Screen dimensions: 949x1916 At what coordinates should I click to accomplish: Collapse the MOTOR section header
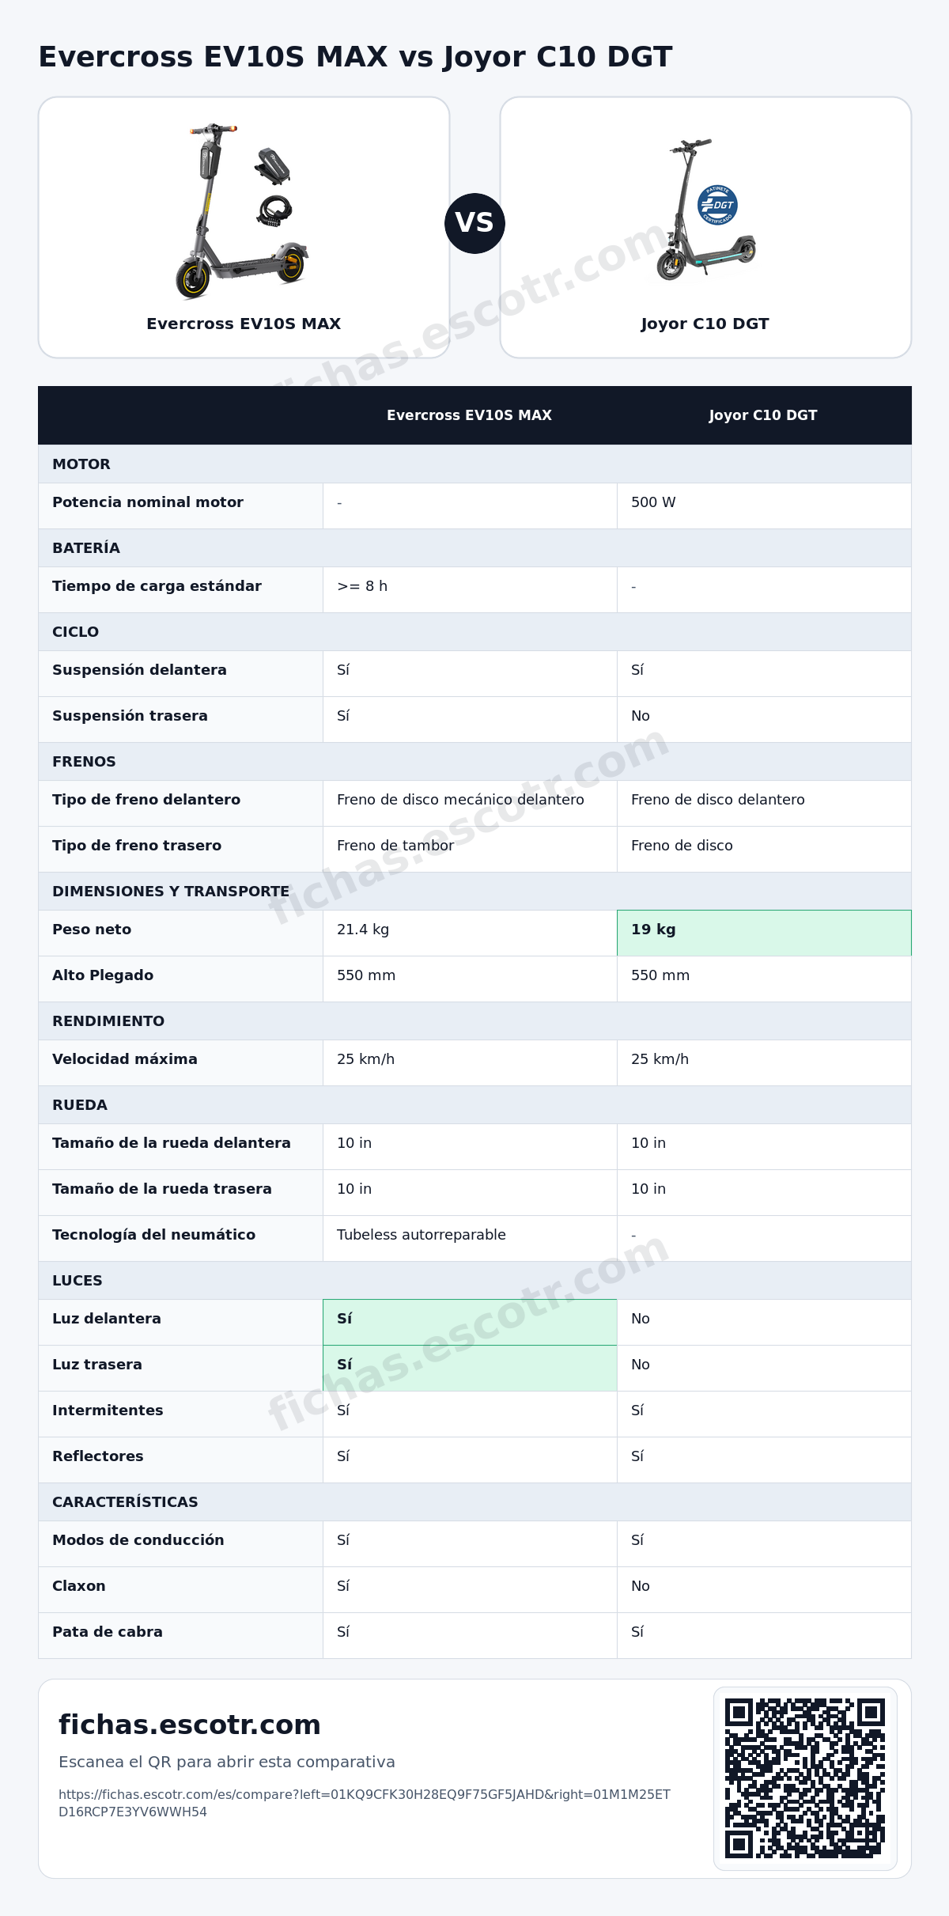coord(475,464)
